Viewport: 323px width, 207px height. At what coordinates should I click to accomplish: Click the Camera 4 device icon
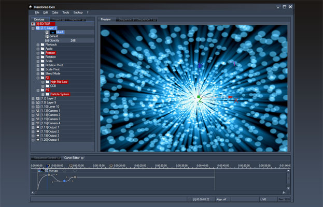click(38, 123)
